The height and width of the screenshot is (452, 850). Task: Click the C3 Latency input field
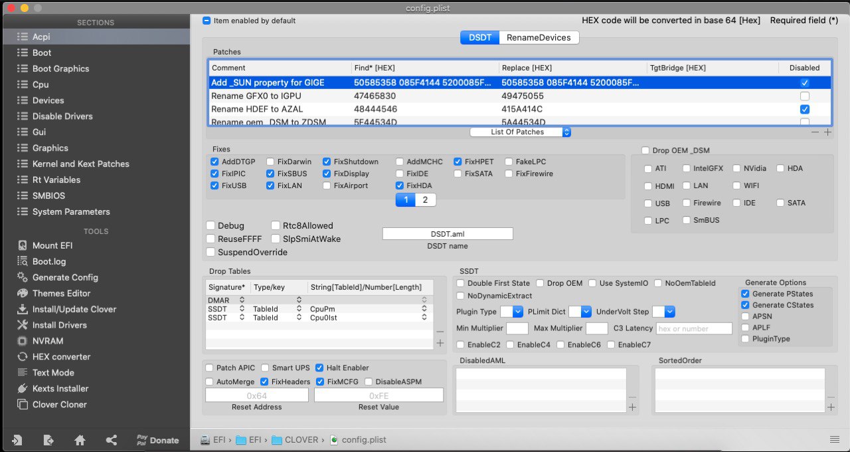point(694,328)
